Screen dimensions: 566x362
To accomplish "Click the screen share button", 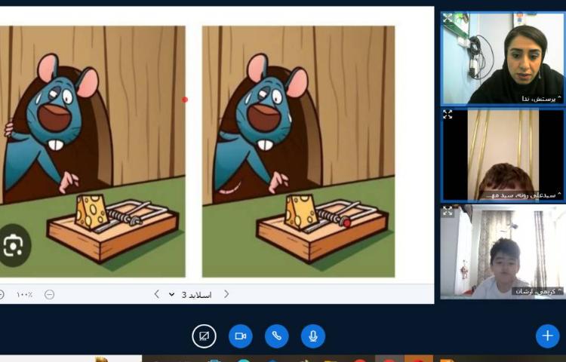I will coord(204,336).
